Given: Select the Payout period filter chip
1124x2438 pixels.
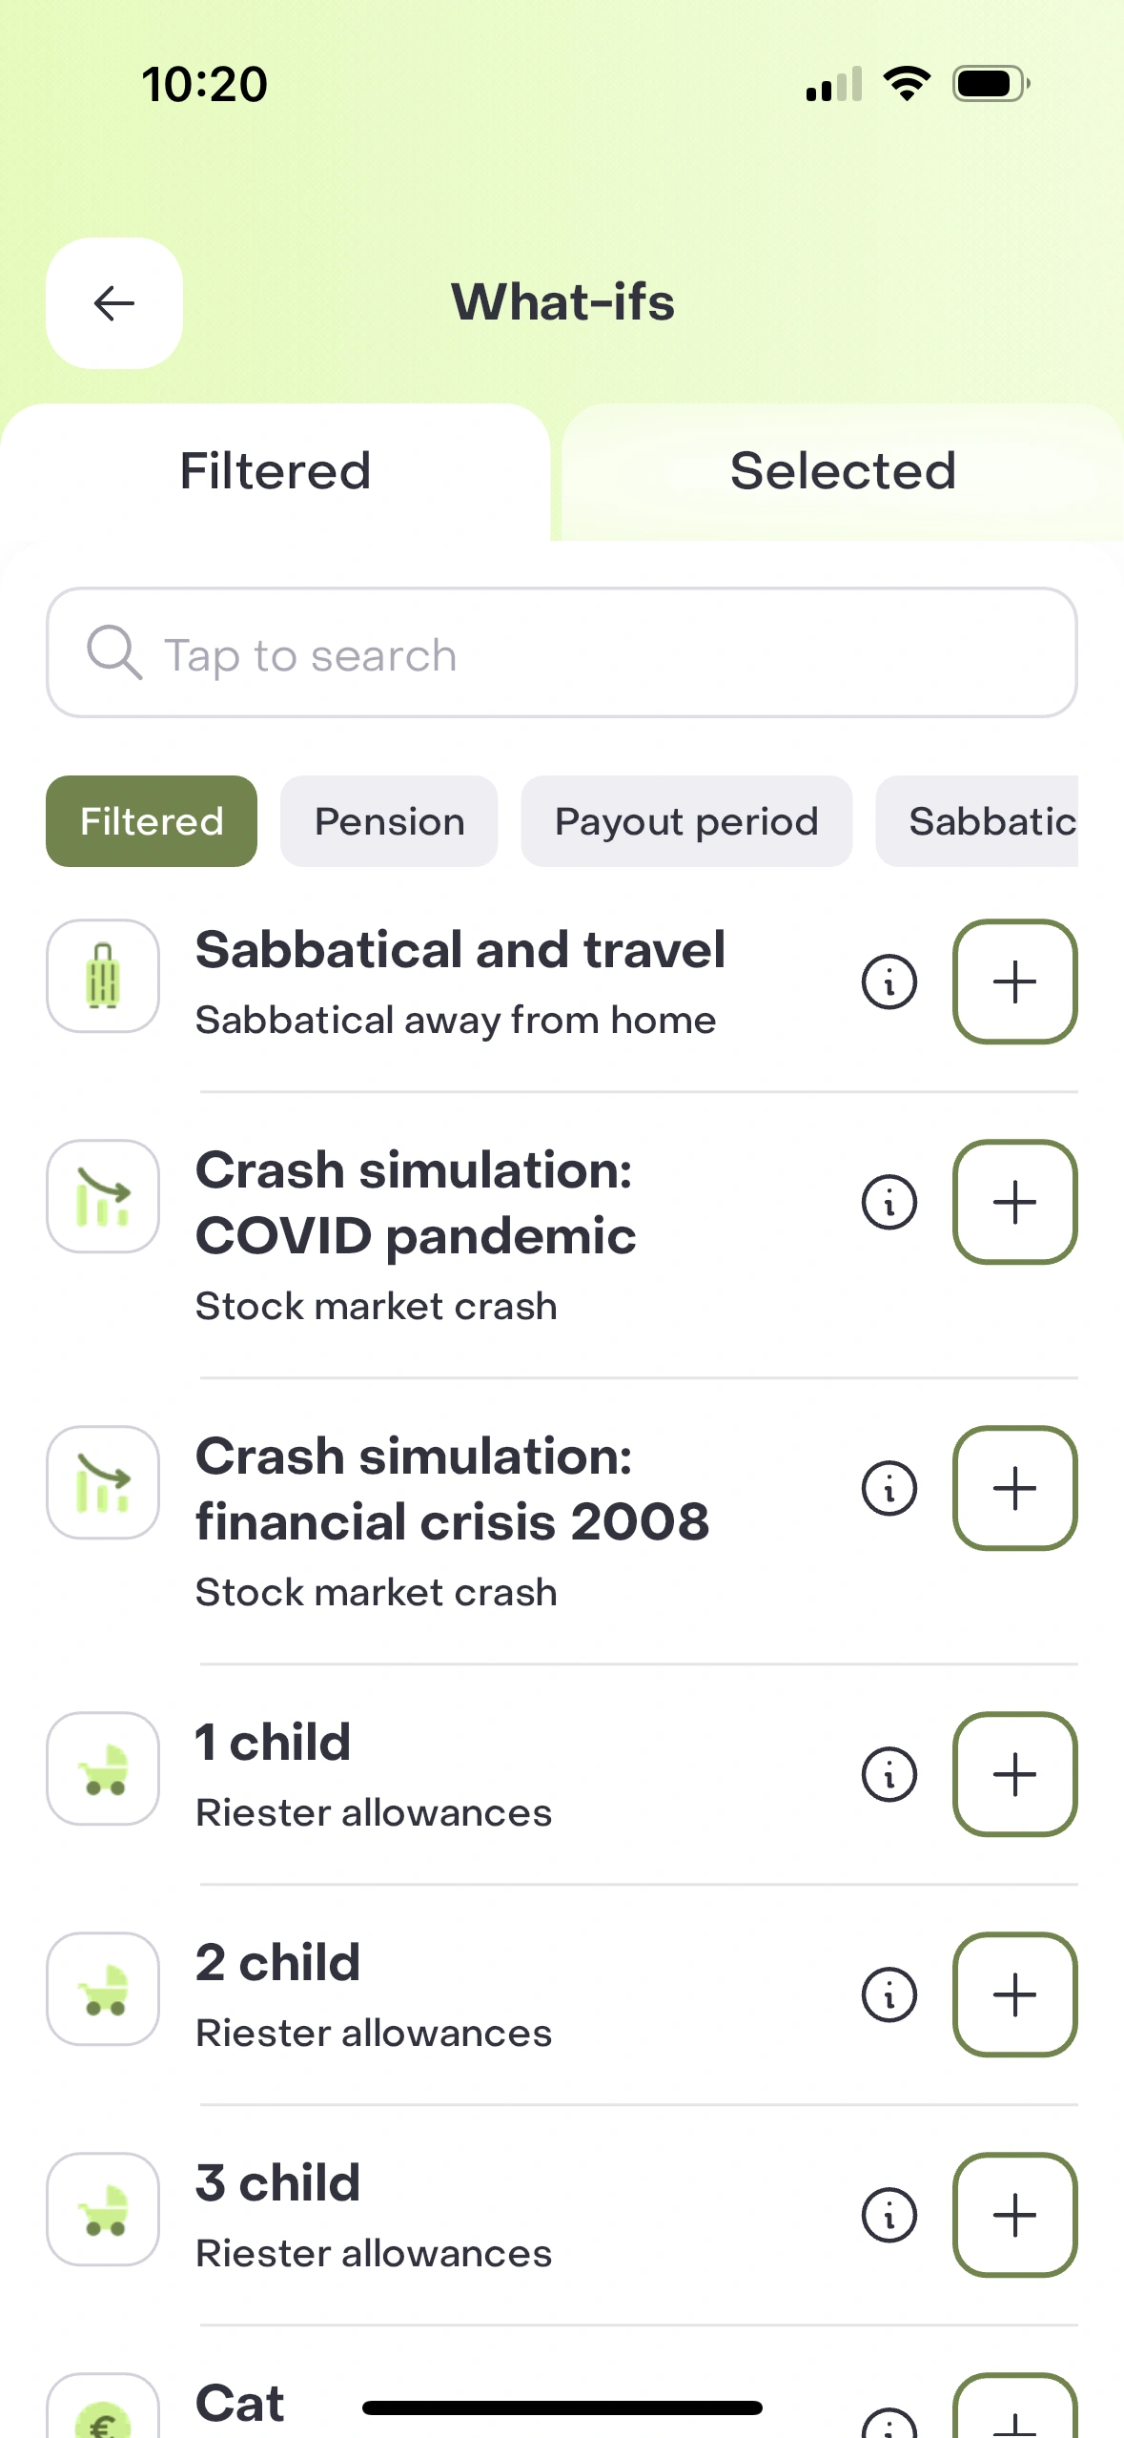Looking at the screenshot, I should pos(686,821).
